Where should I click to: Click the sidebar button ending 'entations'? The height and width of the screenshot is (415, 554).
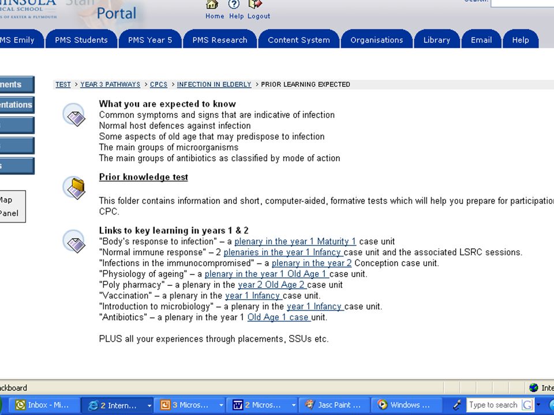(17, 105)
